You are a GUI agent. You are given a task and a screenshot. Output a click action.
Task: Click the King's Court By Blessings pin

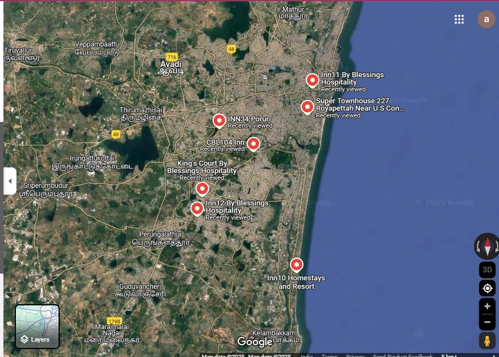pos(202,188)
